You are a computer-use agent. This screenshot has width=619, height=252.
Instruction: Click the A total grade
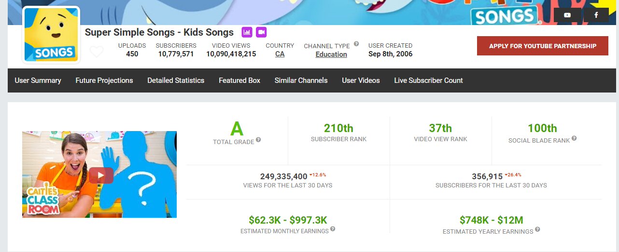coord(237,129)
